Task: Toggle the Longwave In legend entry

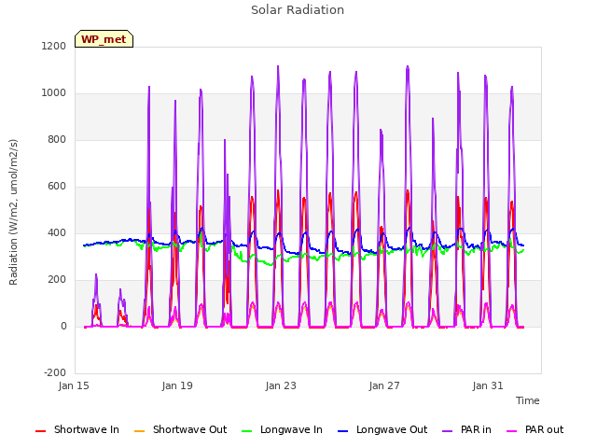Action: click(x=282, y=429)
